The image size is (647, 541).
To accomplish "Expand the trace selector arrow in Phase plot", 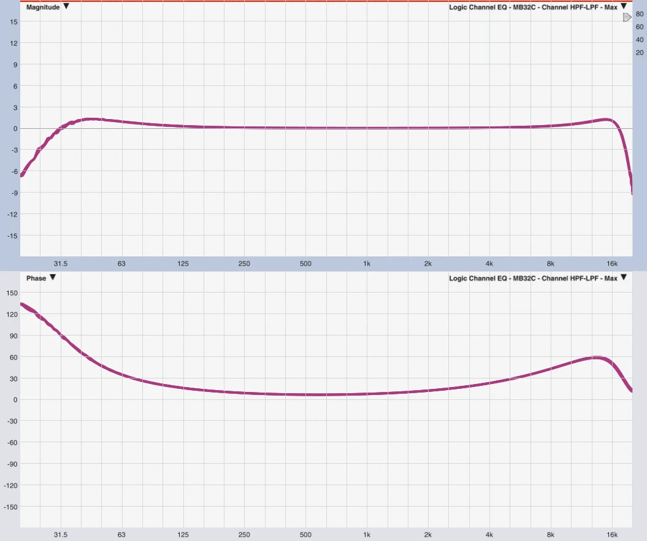I will pyautogui.click(x=624, y=278).
